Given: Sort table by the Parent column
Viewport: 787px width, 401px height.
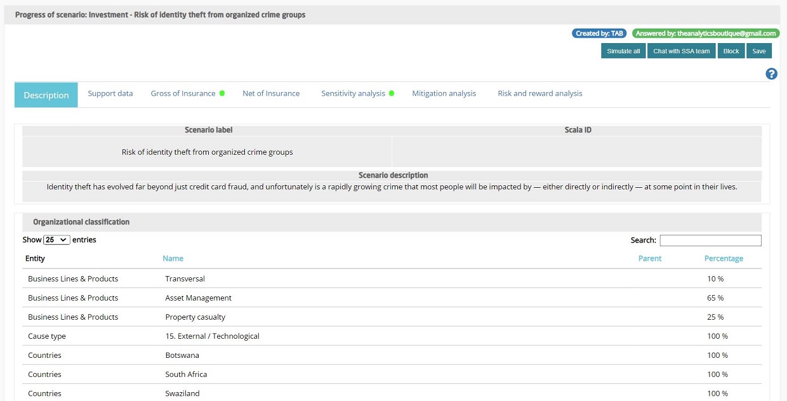Looking at the screenshot, I should pyautogui.click(x=650, y=258).
